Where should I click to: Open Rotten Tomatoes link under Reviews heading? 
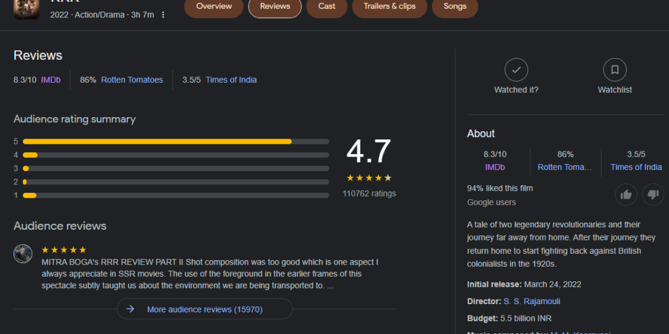(x=132, y=80)
